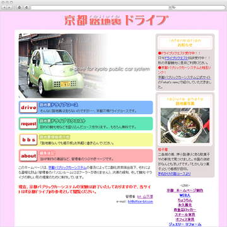Image resolution: width=227 pixels, height=227 pixels.
Task: Open the 編集後記 heading in the about banner
Action: 47,153
